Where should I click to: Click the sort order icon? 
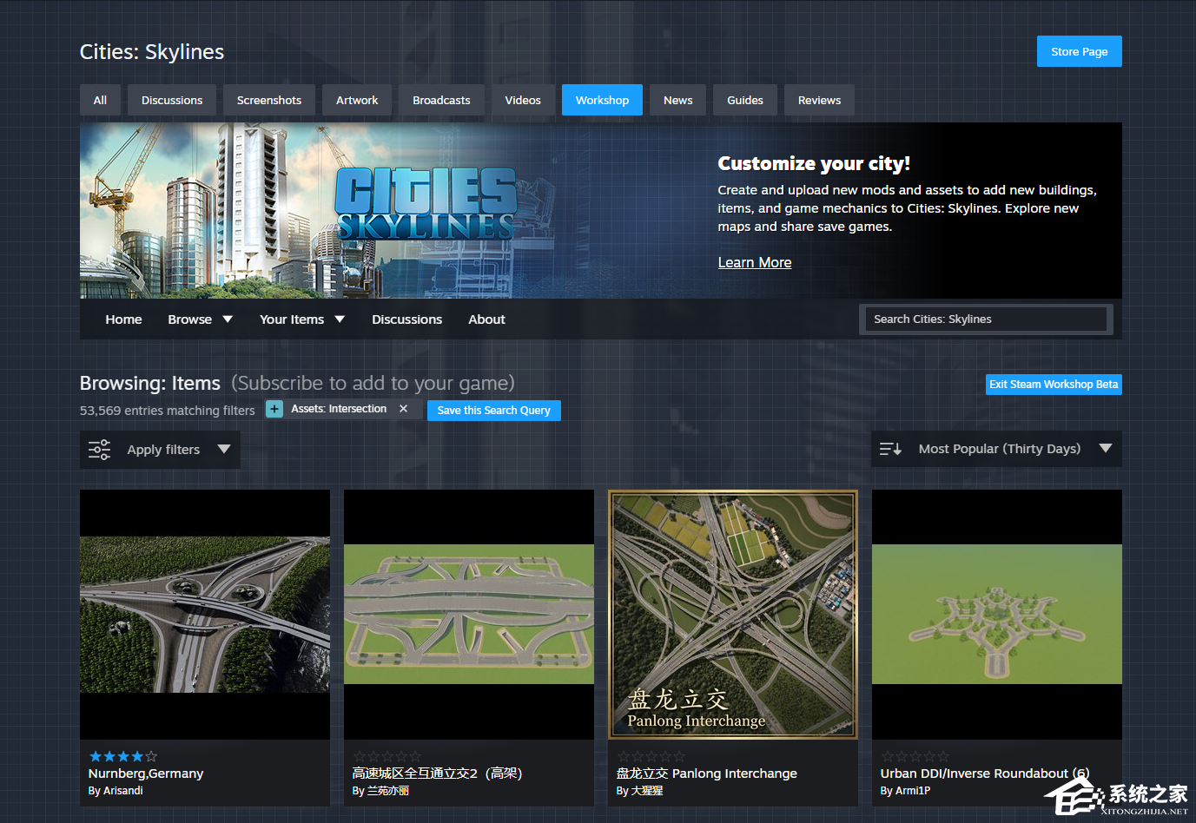click(890, 449)
